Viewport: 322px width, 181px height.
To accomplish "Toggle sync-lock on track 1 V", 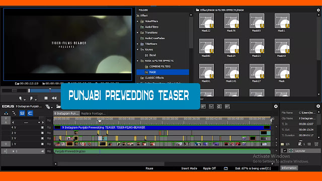I will (x=49, y=144).
